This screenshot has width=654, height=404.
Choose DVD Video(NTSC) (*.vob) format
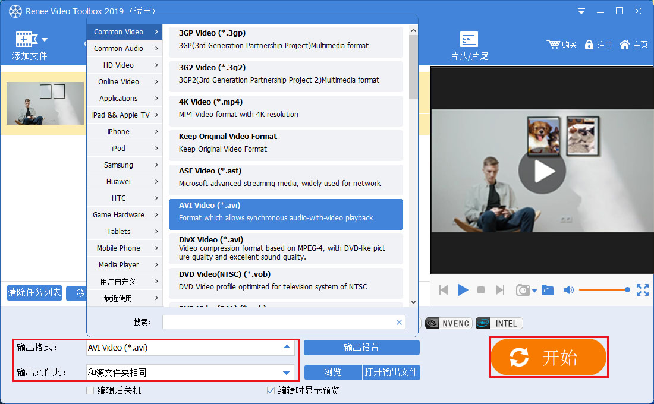[x=286, y=283]
